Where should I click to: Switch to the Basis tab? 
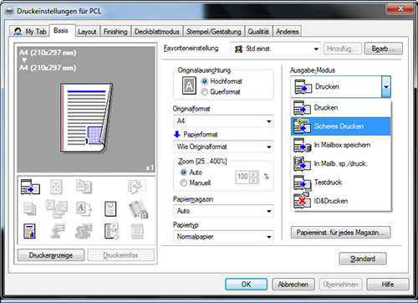[61, 30]
